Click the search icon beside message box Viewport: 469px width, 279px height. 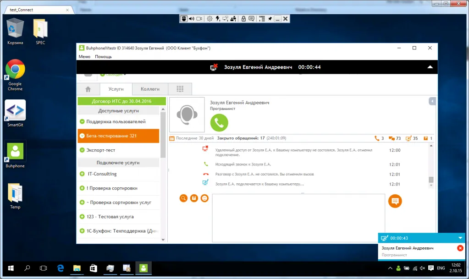click(x=183, y=198)
